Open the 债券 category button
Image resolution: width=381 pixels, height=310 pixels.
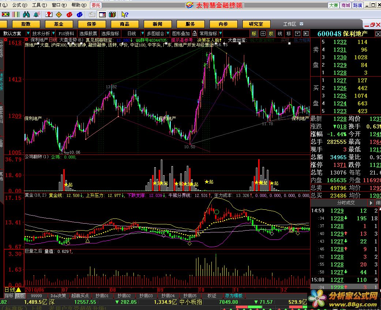pos(92,24)
